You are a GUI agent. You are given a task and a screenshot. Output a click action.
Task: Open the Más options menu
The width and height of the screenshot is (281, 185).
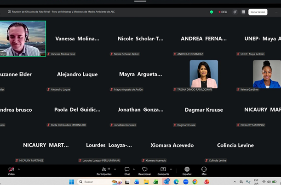204,170
